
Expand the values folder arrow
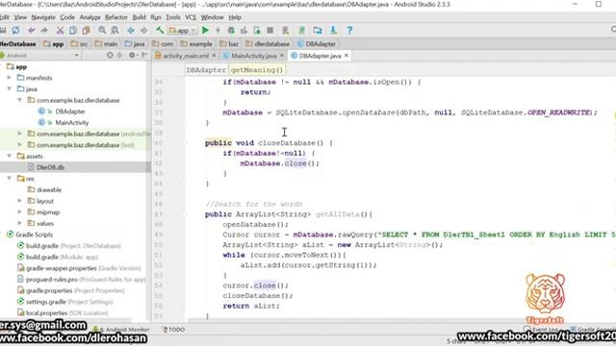pos(19,223)
